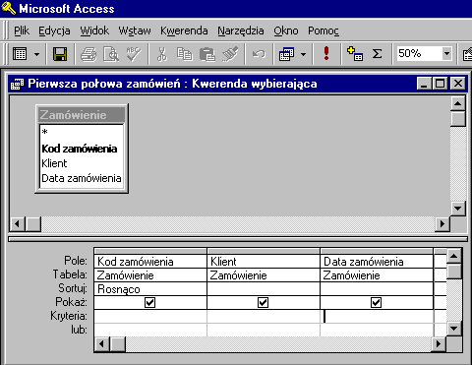Click Kryteria cell under Data zamówienia

click(x=377, y=317)
